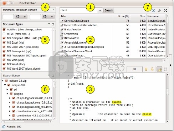Collapse the eclipse-3.6 folder node
The width and height of the screenshot is (174, 131).
click(5, 85)
